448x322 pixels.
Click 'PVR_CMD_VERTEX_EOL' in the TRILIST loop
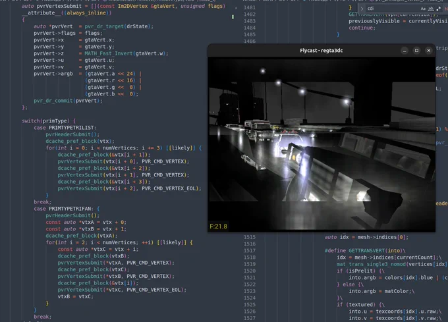[x=170, y=188]
